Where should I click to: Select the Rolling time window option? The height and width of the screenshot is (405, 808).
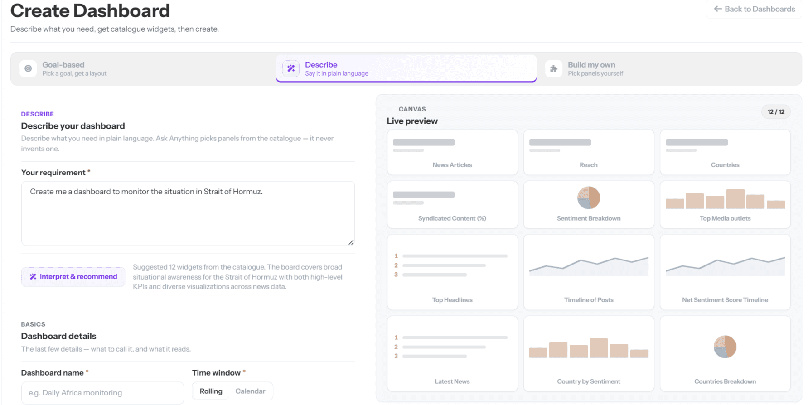[211, 391]
